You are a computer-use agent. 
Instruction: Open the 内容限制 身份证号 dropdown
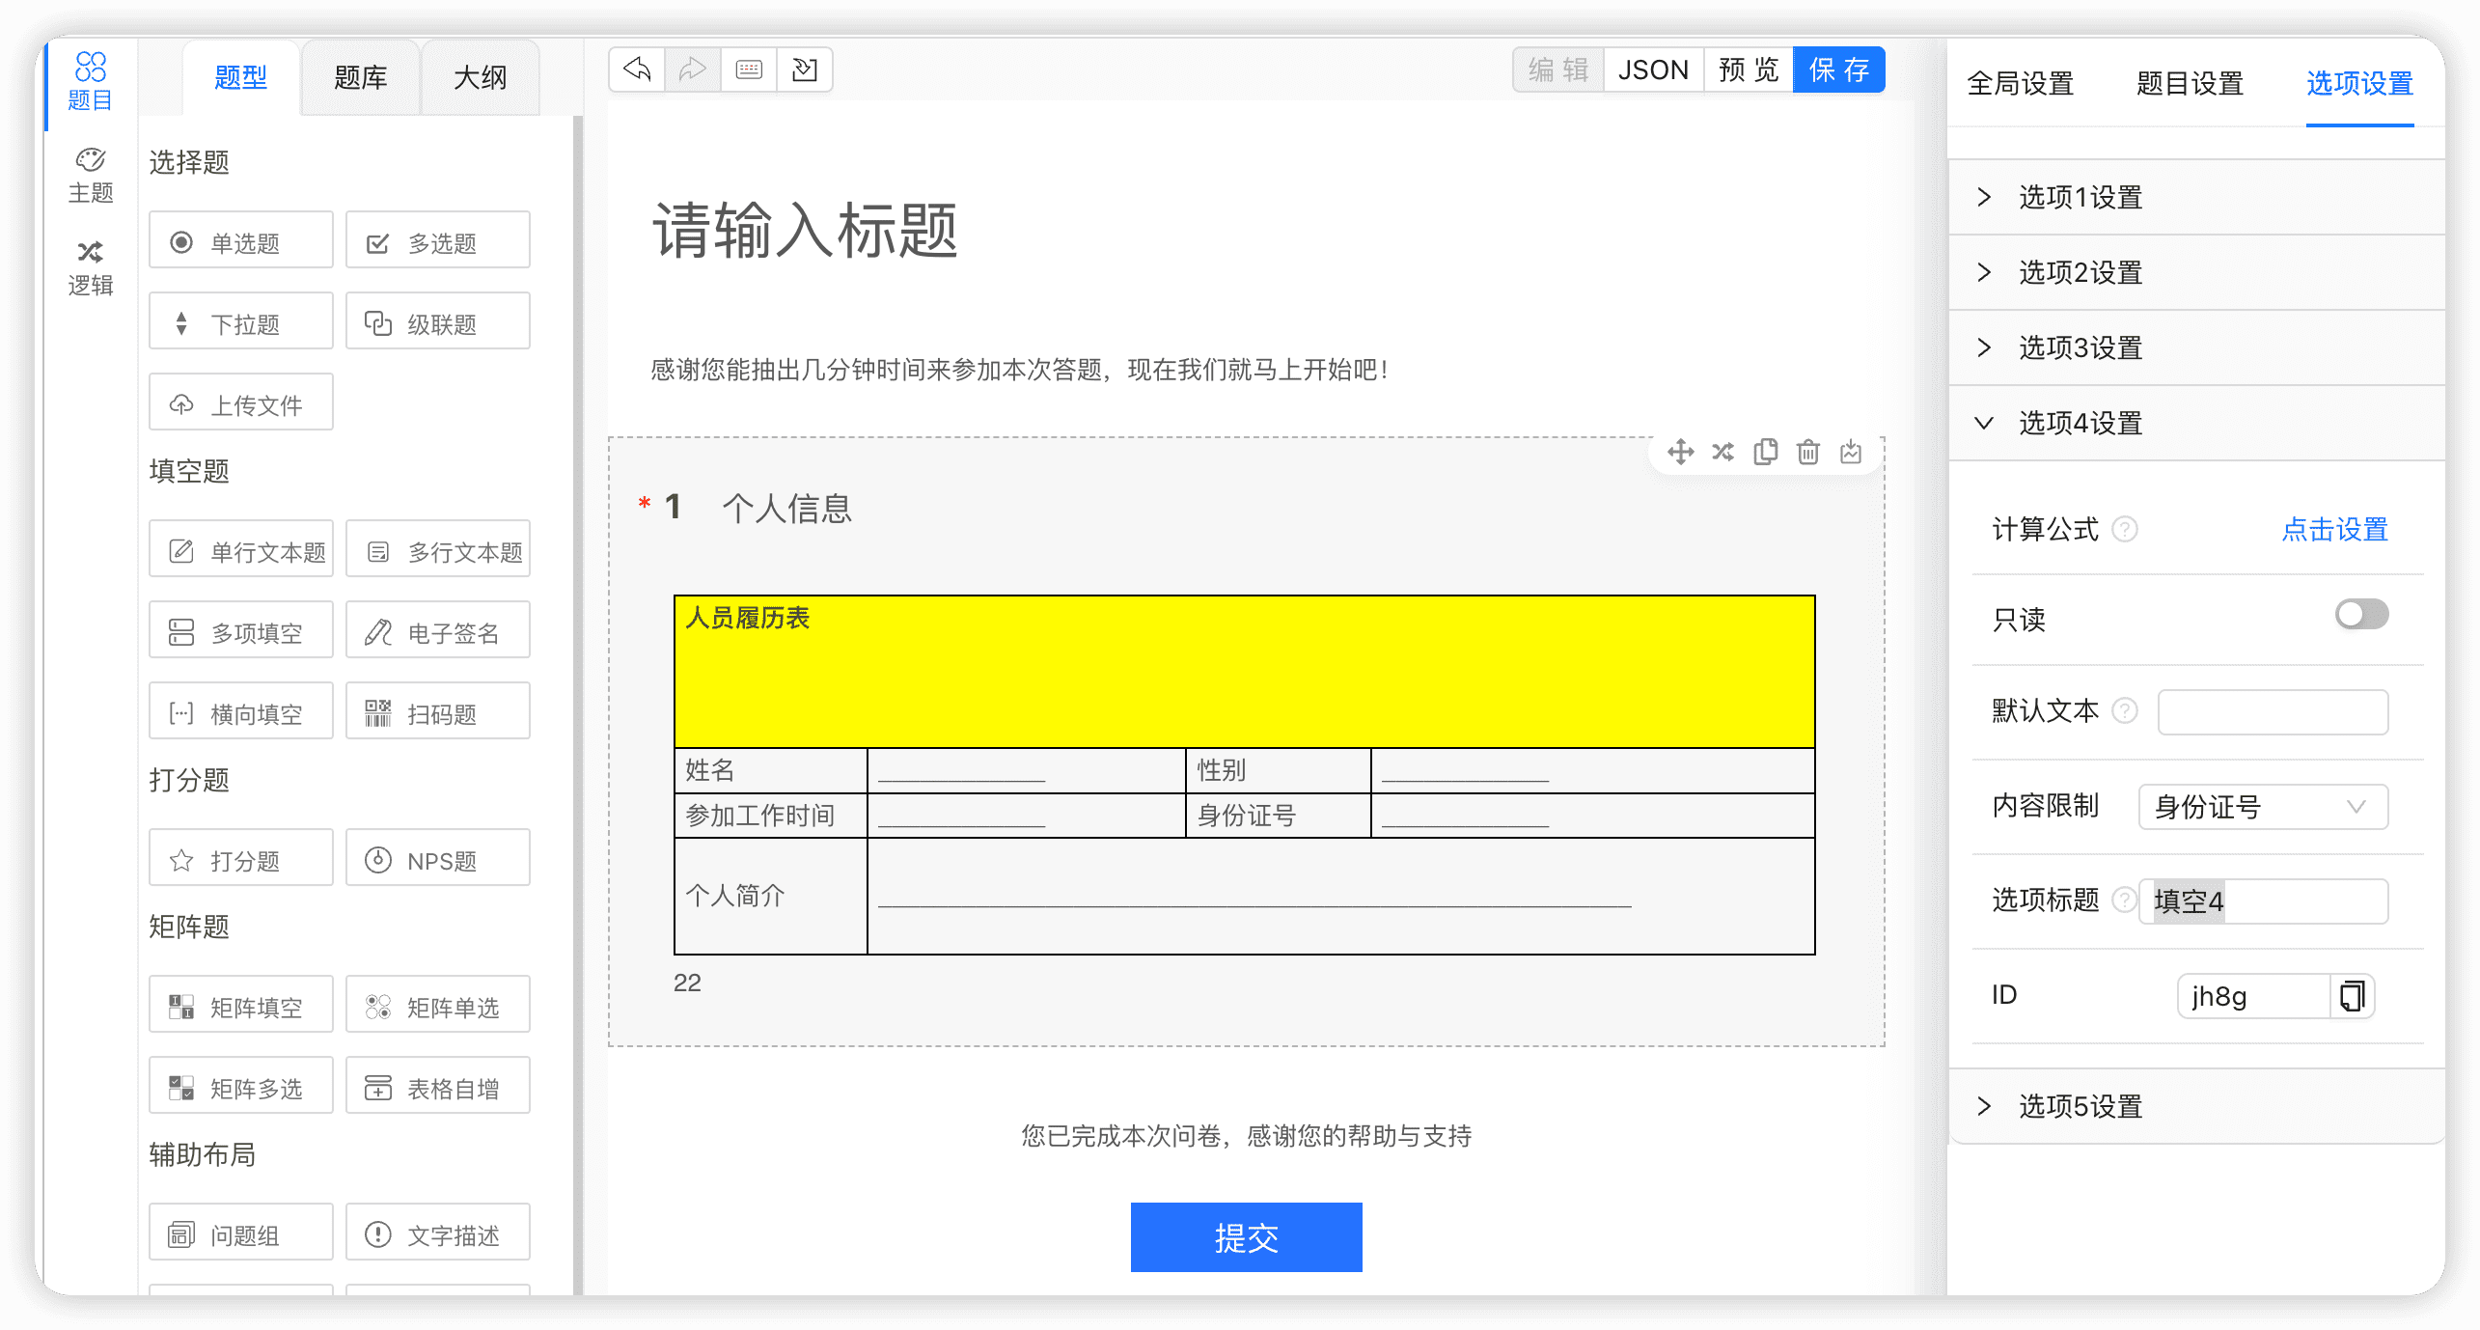[x=2262, y=807]
